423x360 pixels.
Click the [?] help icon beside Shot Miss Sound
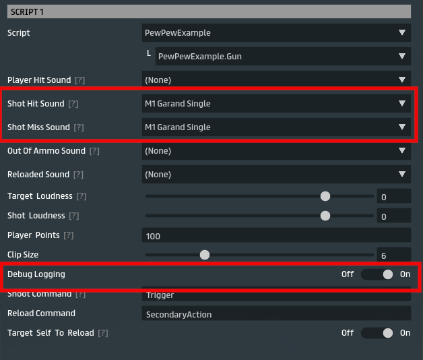79,127
